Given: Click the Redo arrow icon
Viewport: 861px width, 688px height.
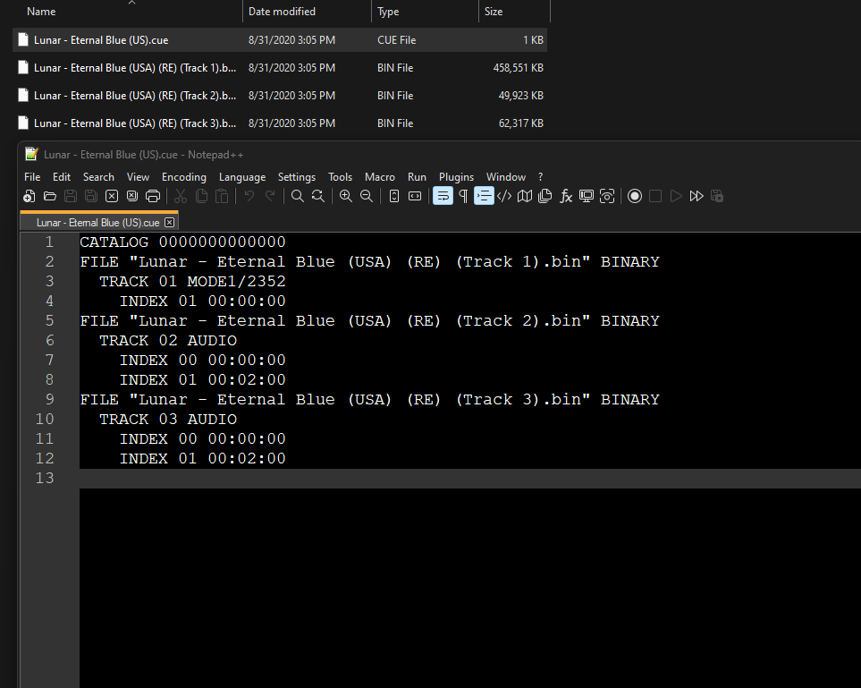Looking at the screenshot, I should [x=270, y=196].
